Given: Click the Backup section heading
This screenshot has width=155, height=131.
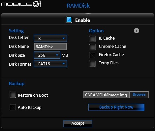Looking at the screenshot, I should tap(16, 83).
